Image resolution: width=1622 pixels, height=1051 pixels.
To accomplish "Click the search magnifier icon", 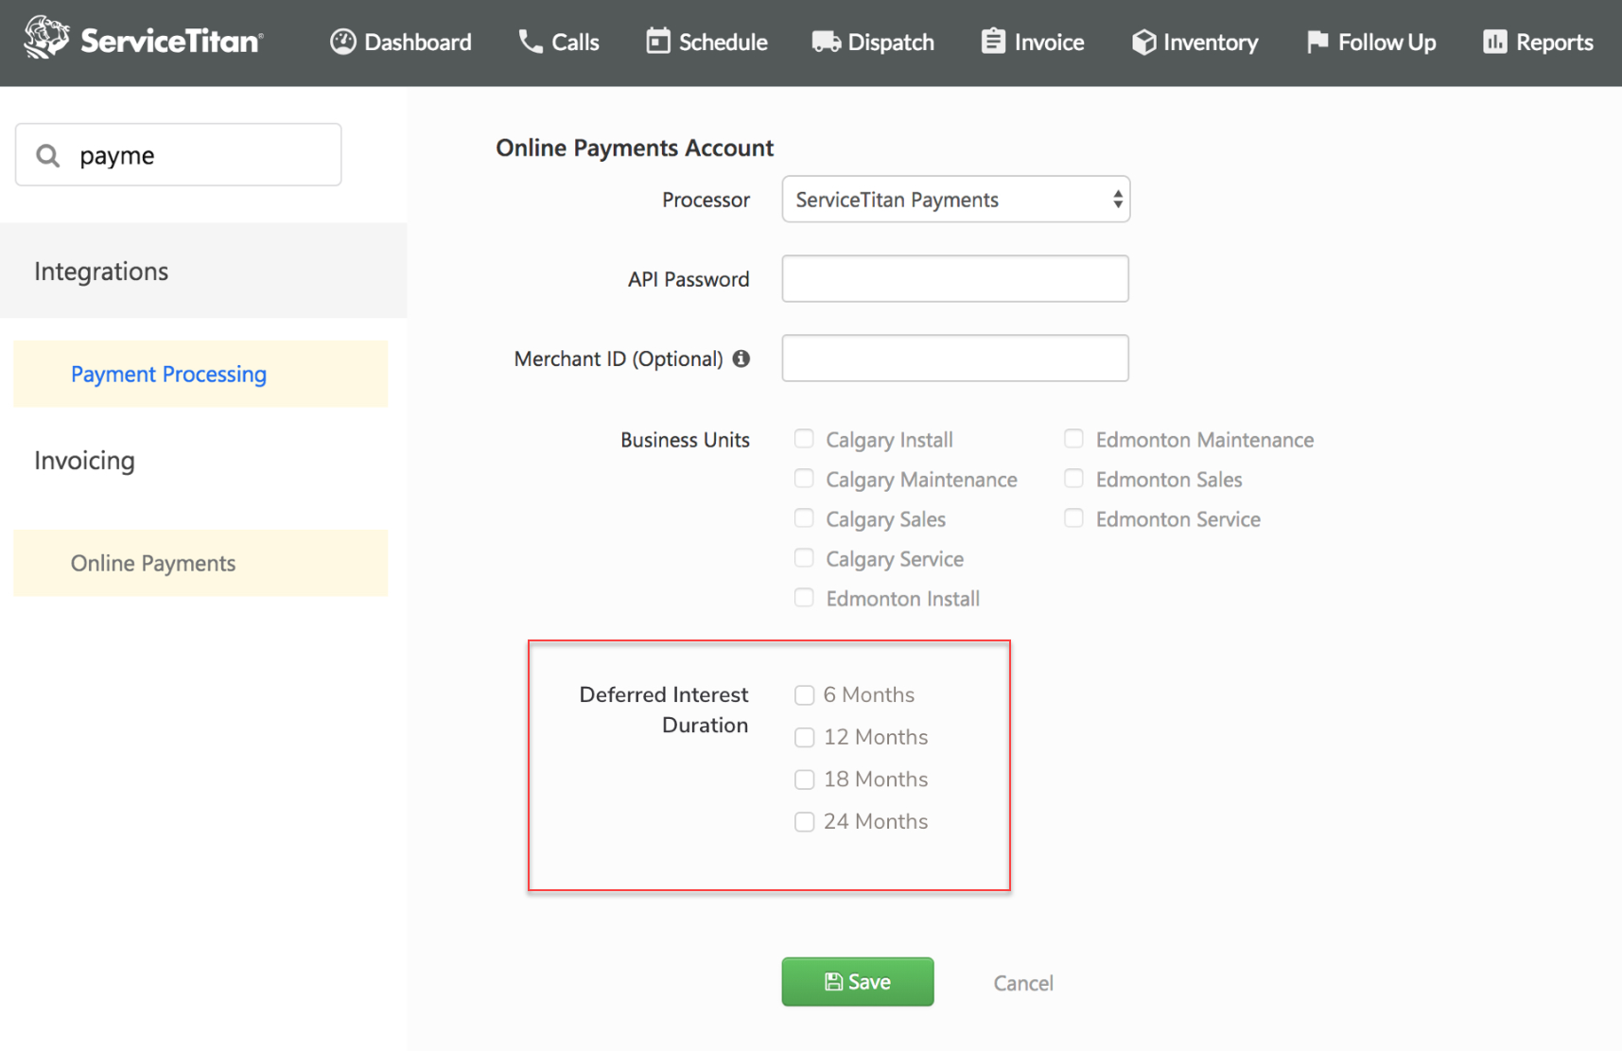I will (x=47, y=155).
